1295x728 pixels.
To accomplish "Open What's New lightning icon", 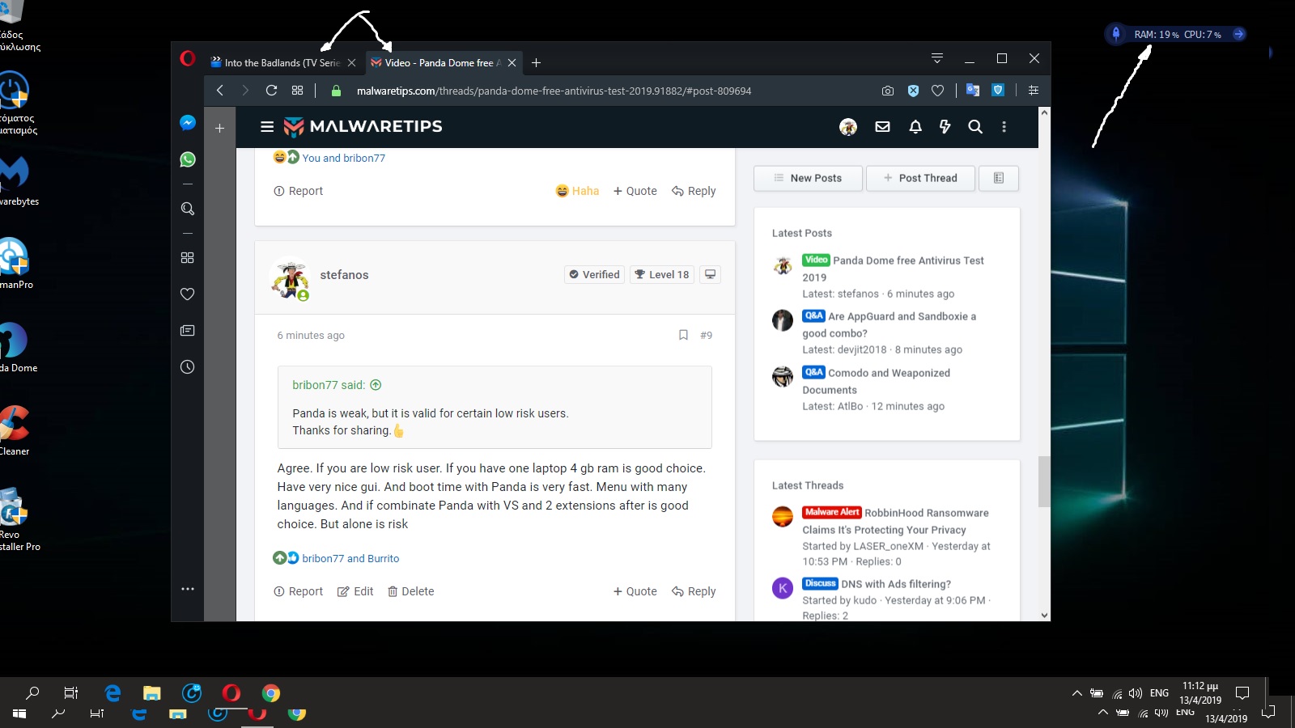I will click(x=945, y=126).
